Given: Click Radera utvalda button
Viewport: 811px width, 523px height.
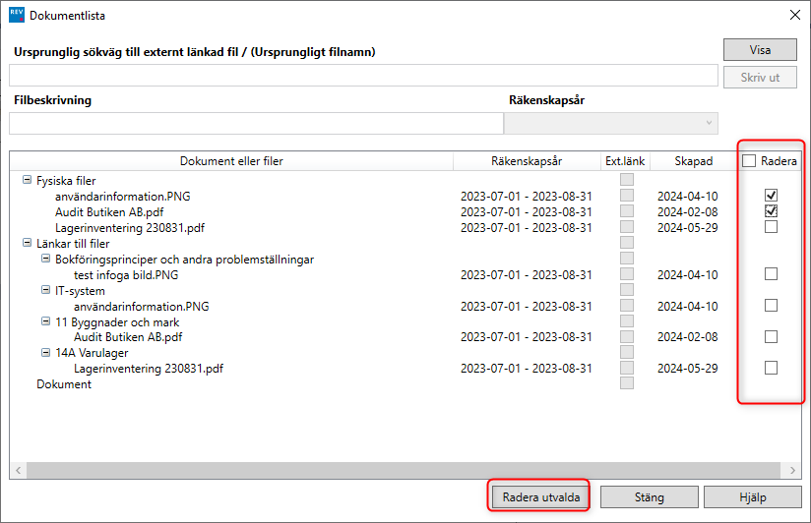Looking at the screenshot, I should 540,497.
